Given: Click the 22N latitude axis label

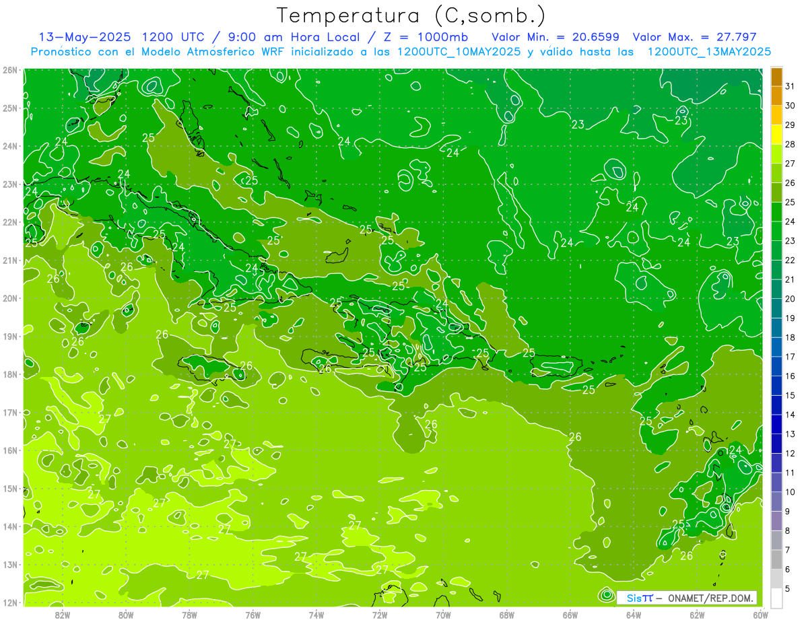Looking at the screenshot, I should (x=9, y=222).
